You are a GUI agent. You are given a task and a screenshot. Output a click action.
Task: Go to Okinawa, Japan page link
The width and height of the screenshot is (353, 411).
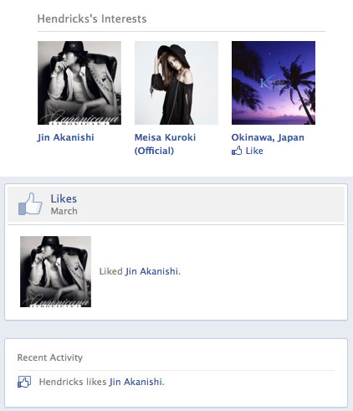tap(268, 137)
